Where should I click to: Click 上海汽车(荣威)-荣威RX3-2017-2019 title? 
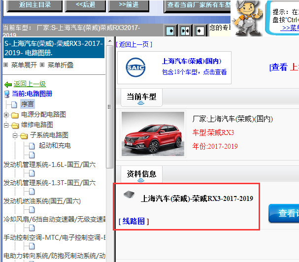197,198
